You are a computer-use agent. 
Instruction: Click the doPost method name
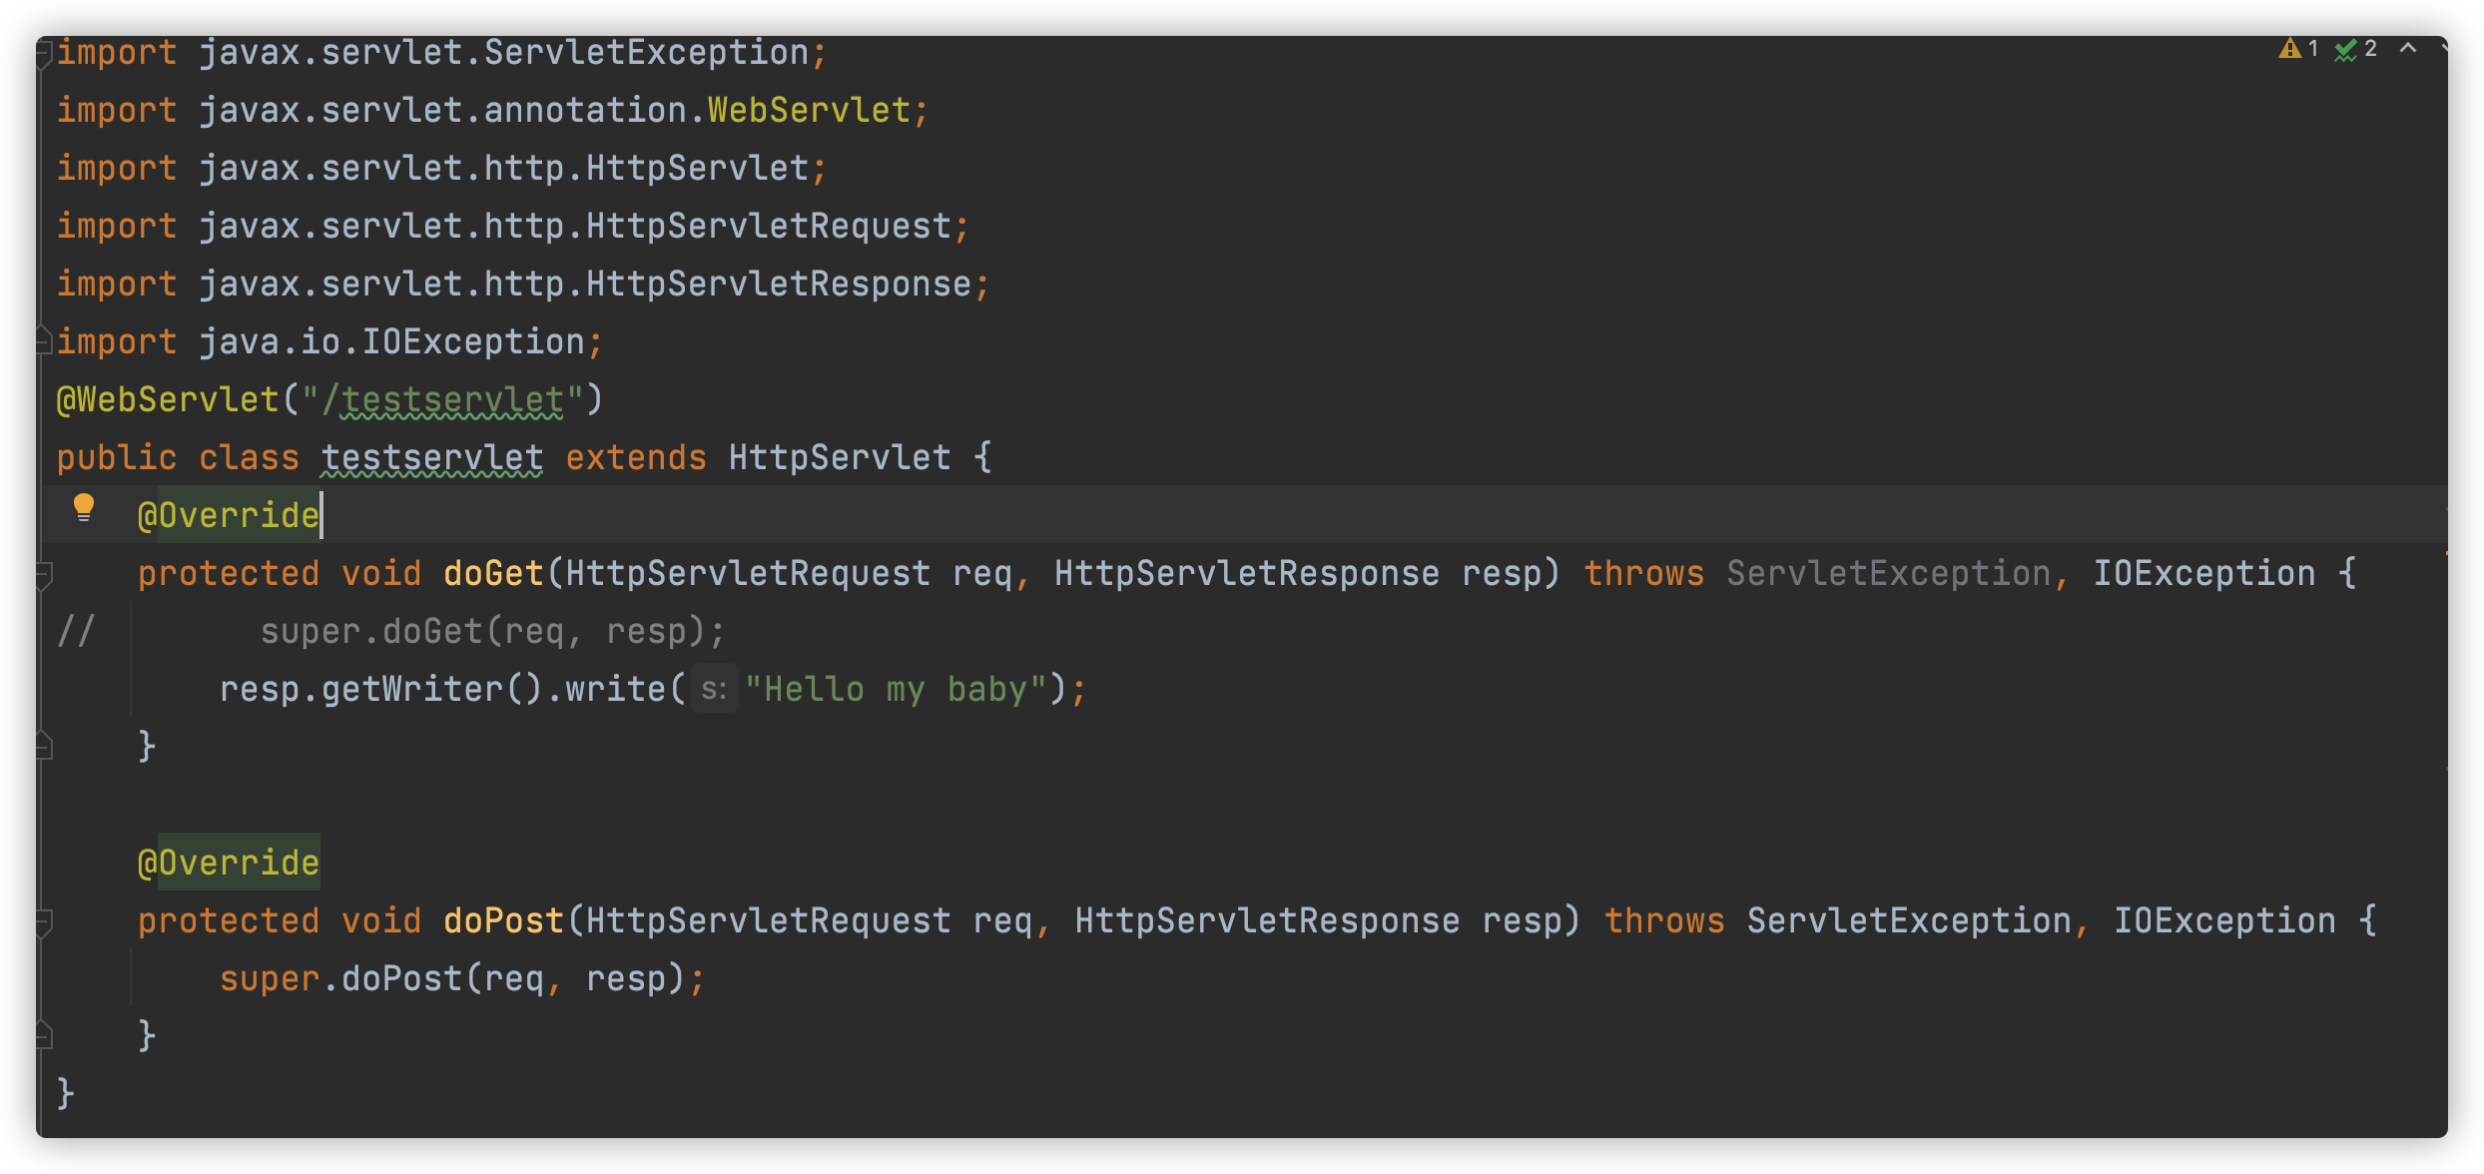[x=503, y=921]
